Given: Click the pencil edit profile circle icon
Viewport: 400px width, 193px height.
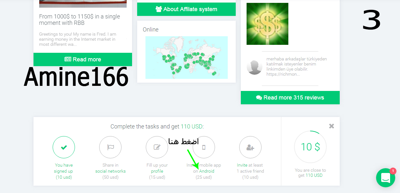Looking at the screenshot, I should pos(157,147).
